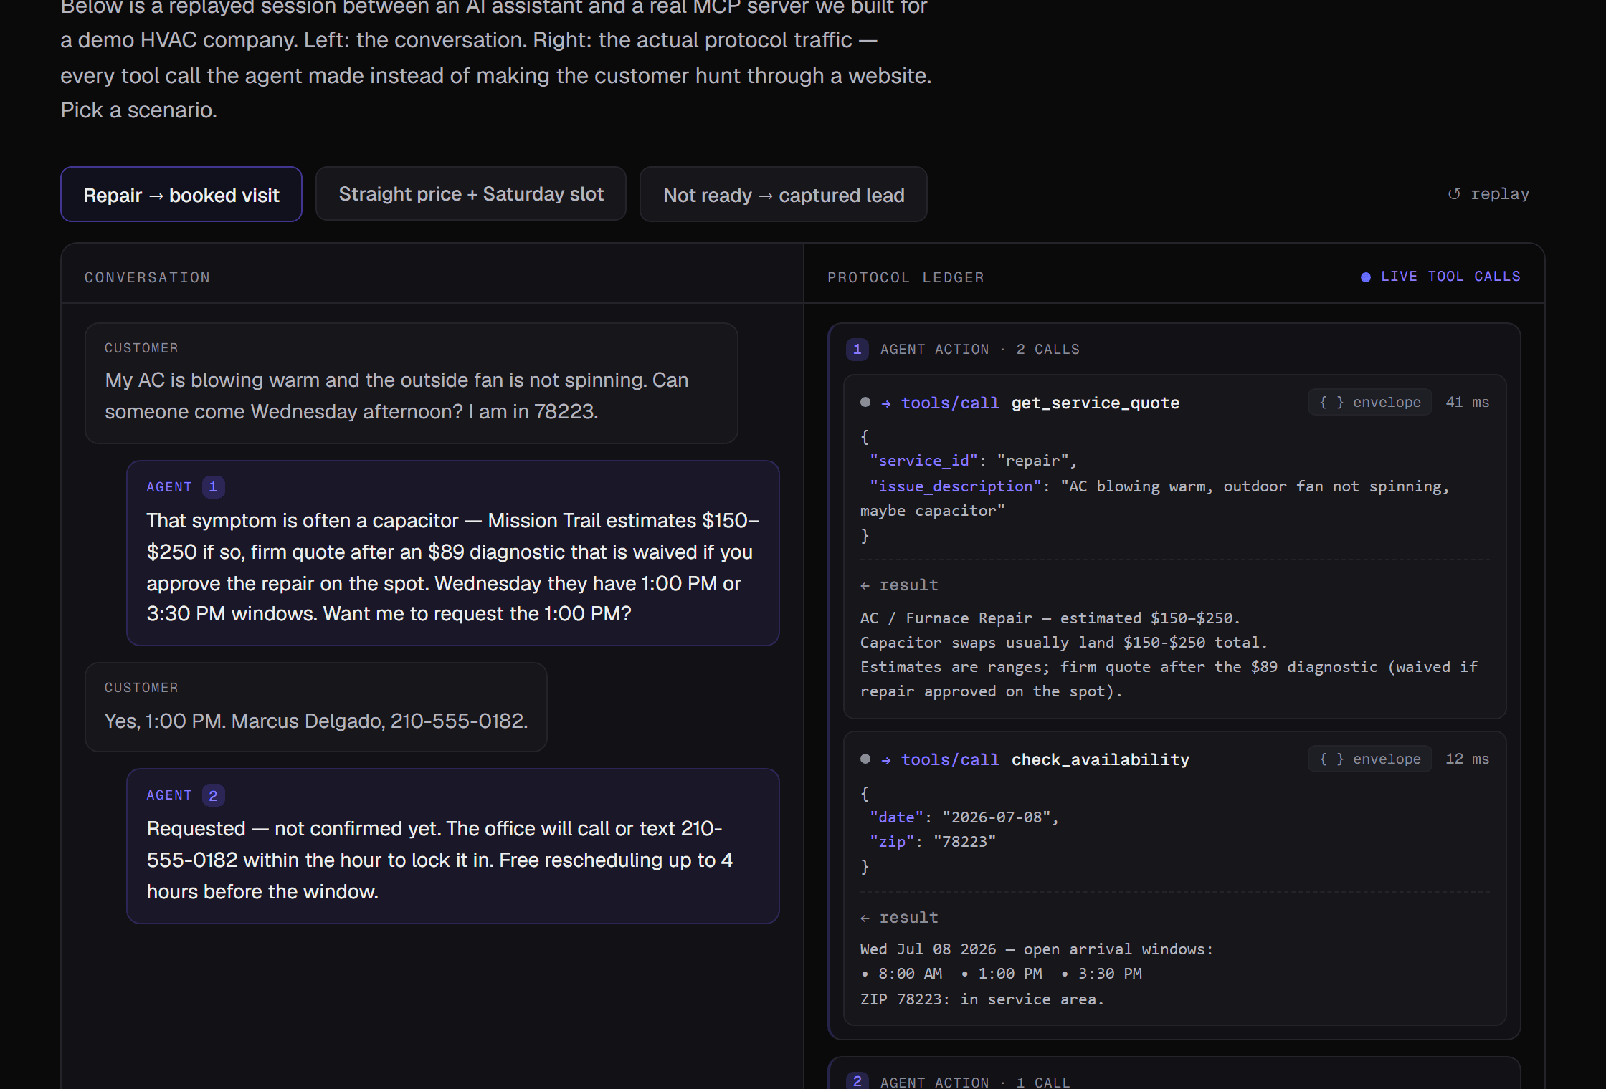
Task: Click the 'CONVERSATION' heading
Action: pyautogui.click(x=148, y=277)
